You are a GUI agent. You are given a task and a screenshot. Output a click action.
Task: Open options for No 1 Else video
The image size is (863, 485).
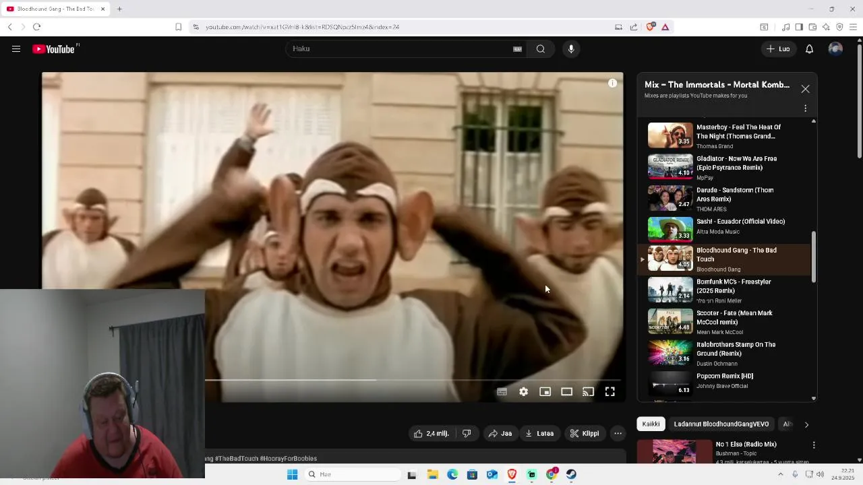point(814,445)
